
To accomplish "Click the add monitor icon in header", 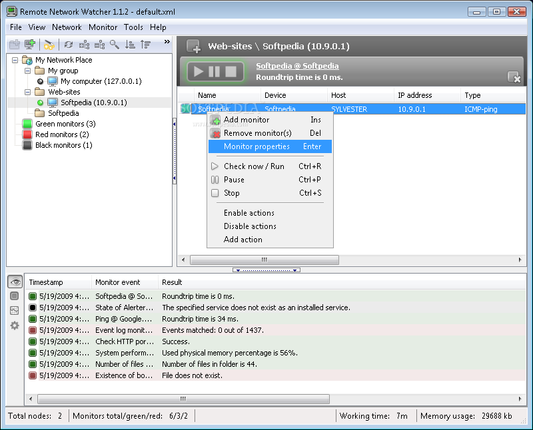I will tap(194, 47).
